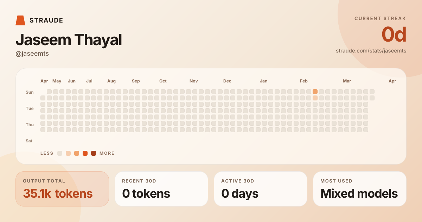
Task: Open the Active 30D days card
Action: (261, 189)
